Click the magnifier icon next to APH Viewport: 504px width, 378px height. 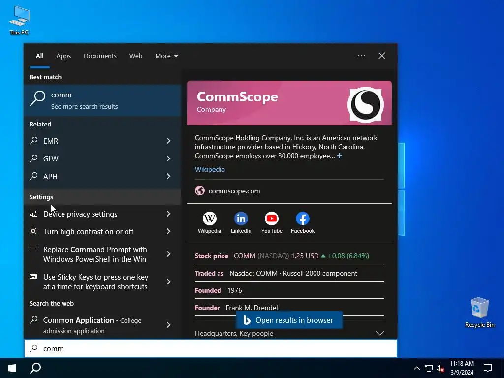coord(34,176)
